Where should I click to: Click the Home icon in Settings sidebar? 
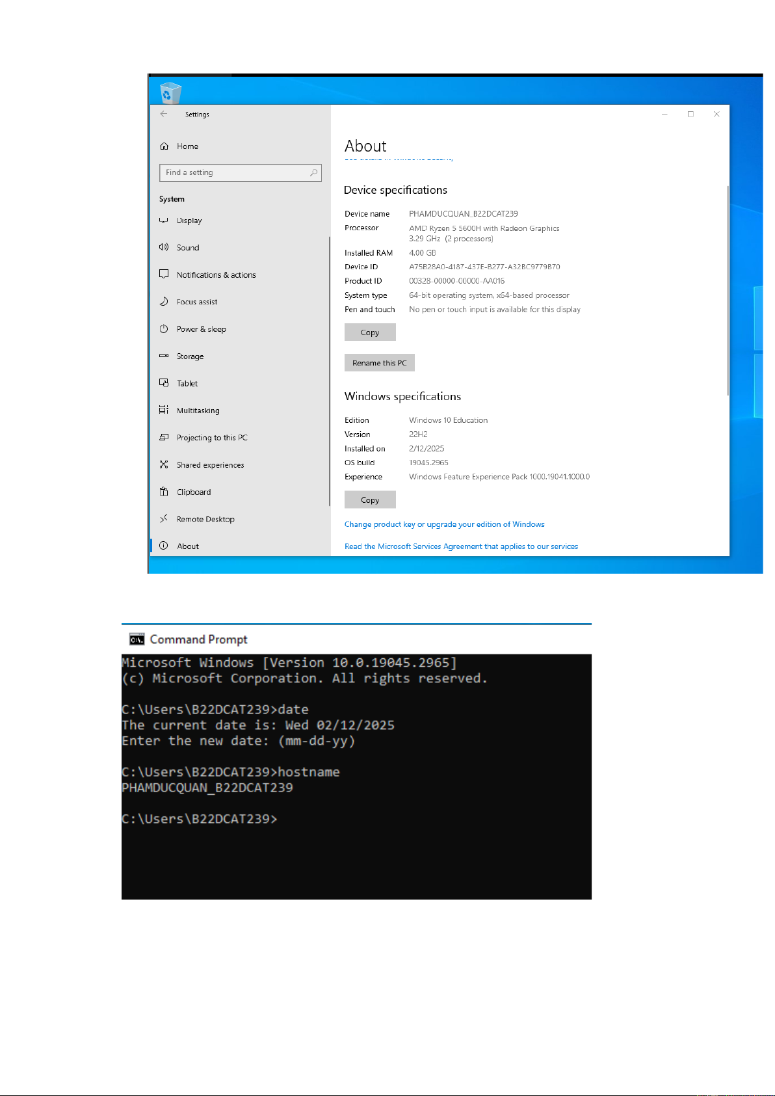[164, 146]
